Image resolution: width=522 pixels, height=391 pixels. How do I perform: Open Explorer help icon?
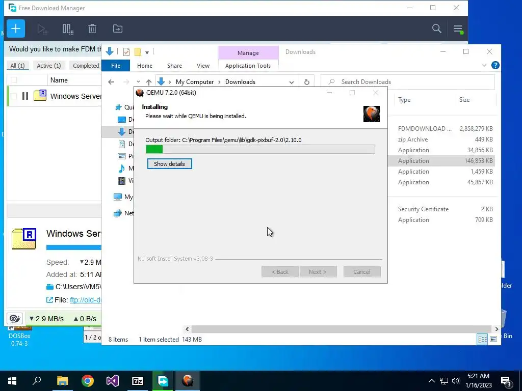495,65
